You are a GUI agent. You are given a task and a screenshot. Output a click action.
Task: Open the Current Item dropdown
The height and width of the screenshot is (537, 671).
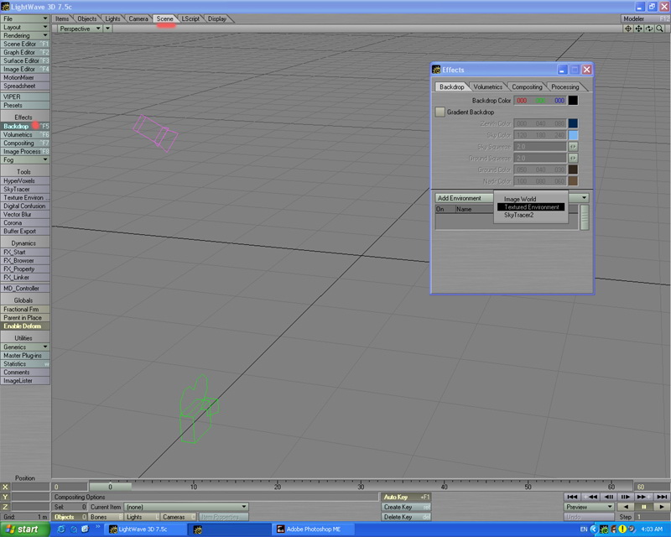point(186,507)
